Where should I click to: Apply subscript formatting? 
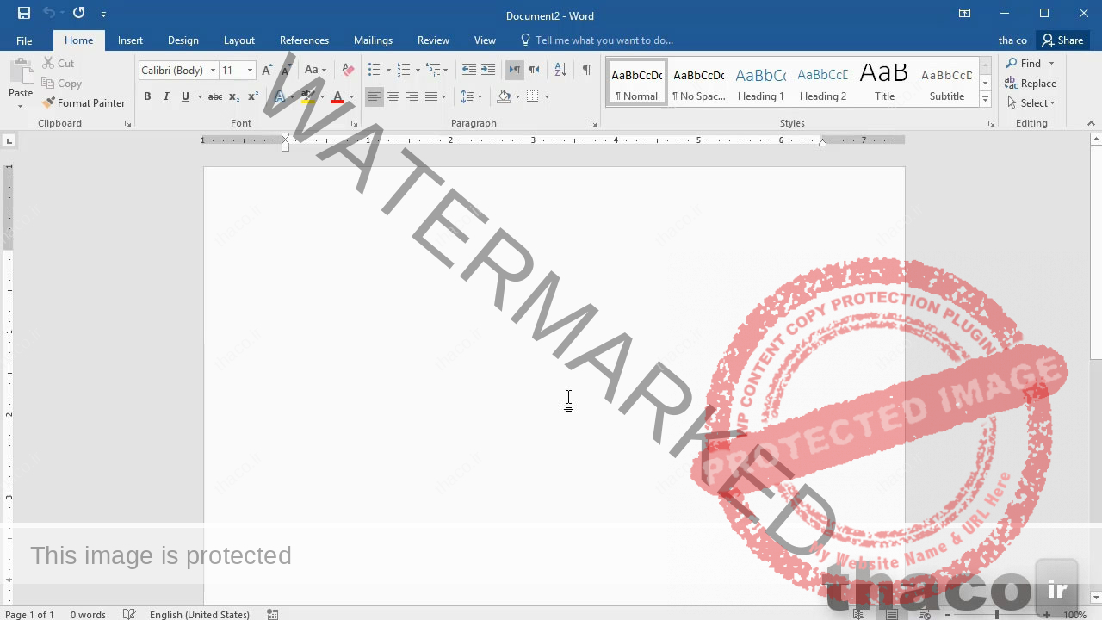coord(234,96)
